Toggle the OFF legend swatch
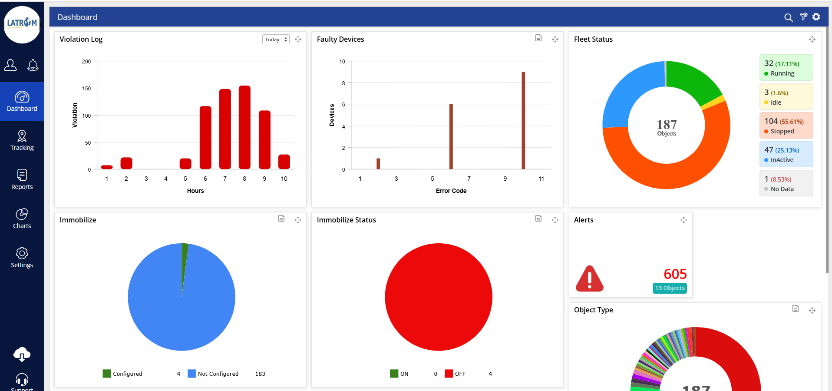 click(x=449, y=374)
